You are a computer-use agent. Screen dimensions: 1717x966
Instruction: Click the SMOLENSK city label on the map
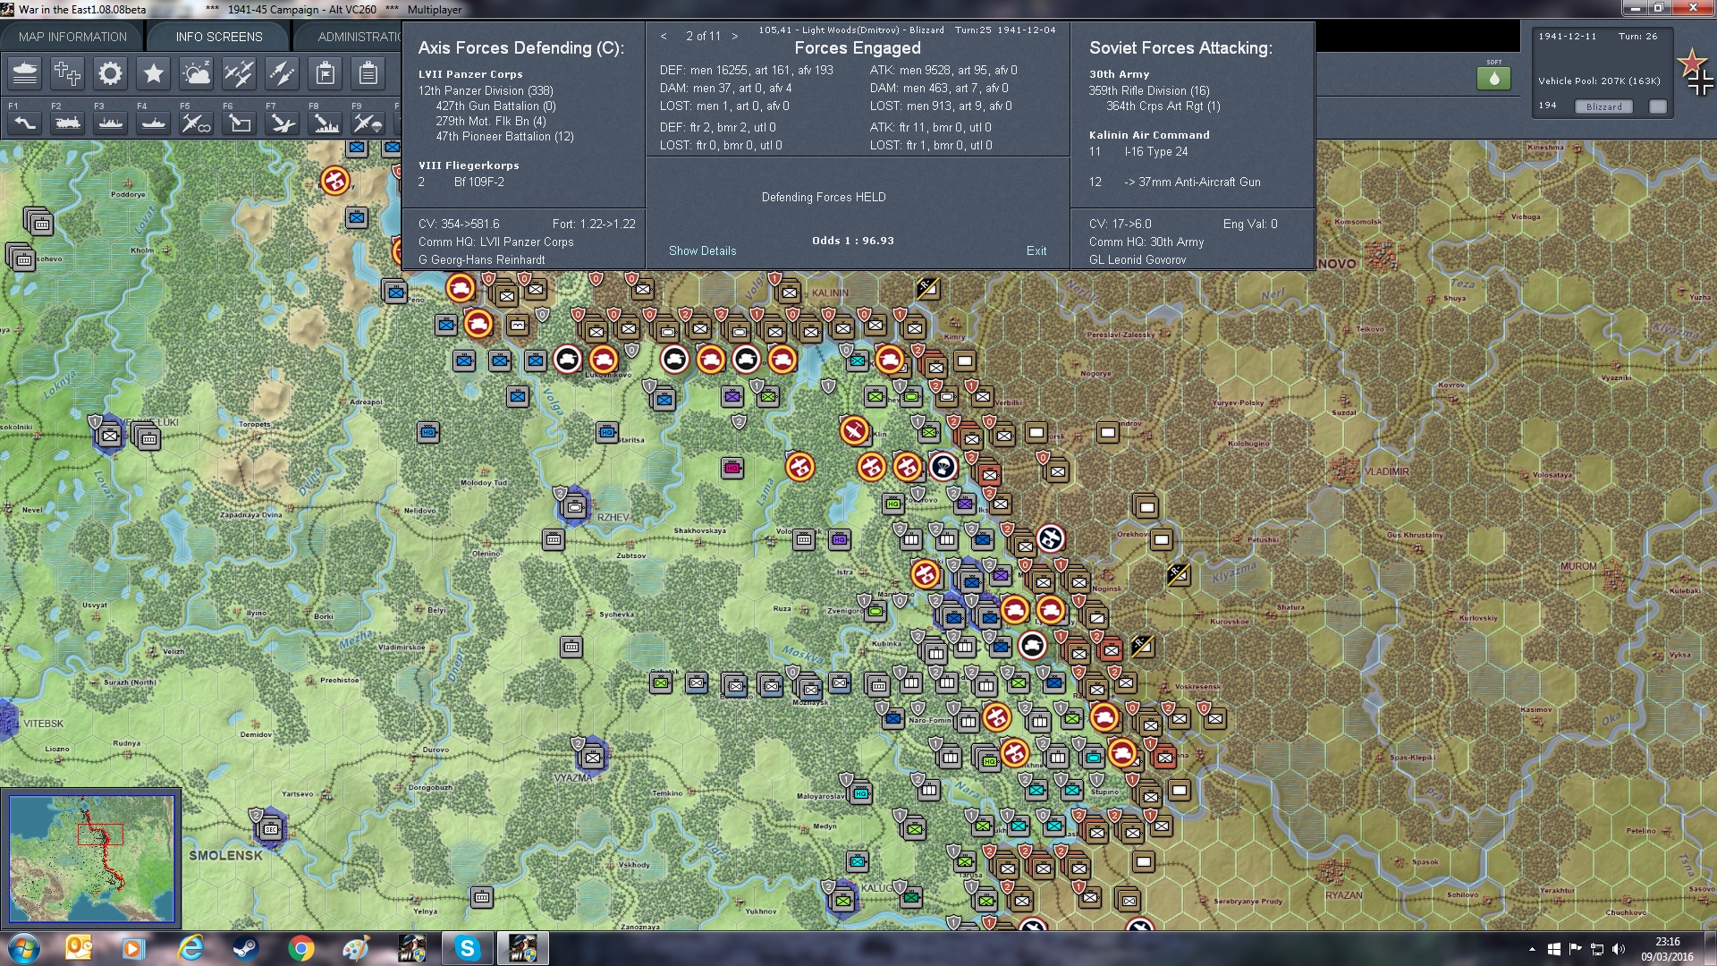pos(225,855)
